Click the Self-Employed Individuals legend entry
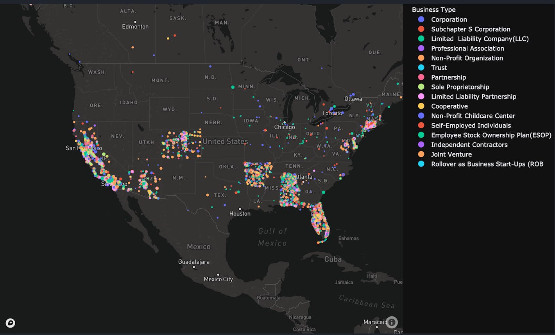Viewport: 555px width, 335px height. pos(471,125)
